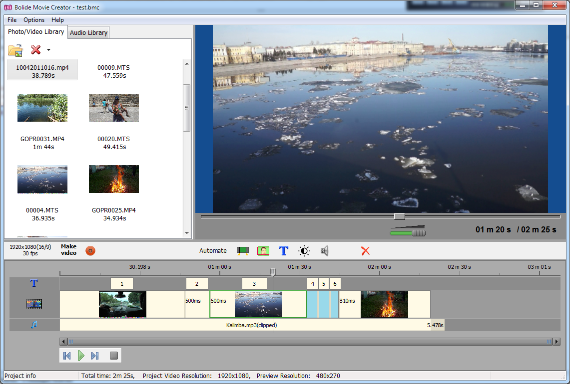Click the red X remove file icon
The image size is (570, 384).
point(35,50)
